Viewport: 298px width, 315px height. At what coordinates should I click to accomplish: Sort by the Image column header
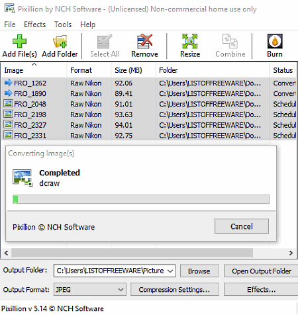34,70
